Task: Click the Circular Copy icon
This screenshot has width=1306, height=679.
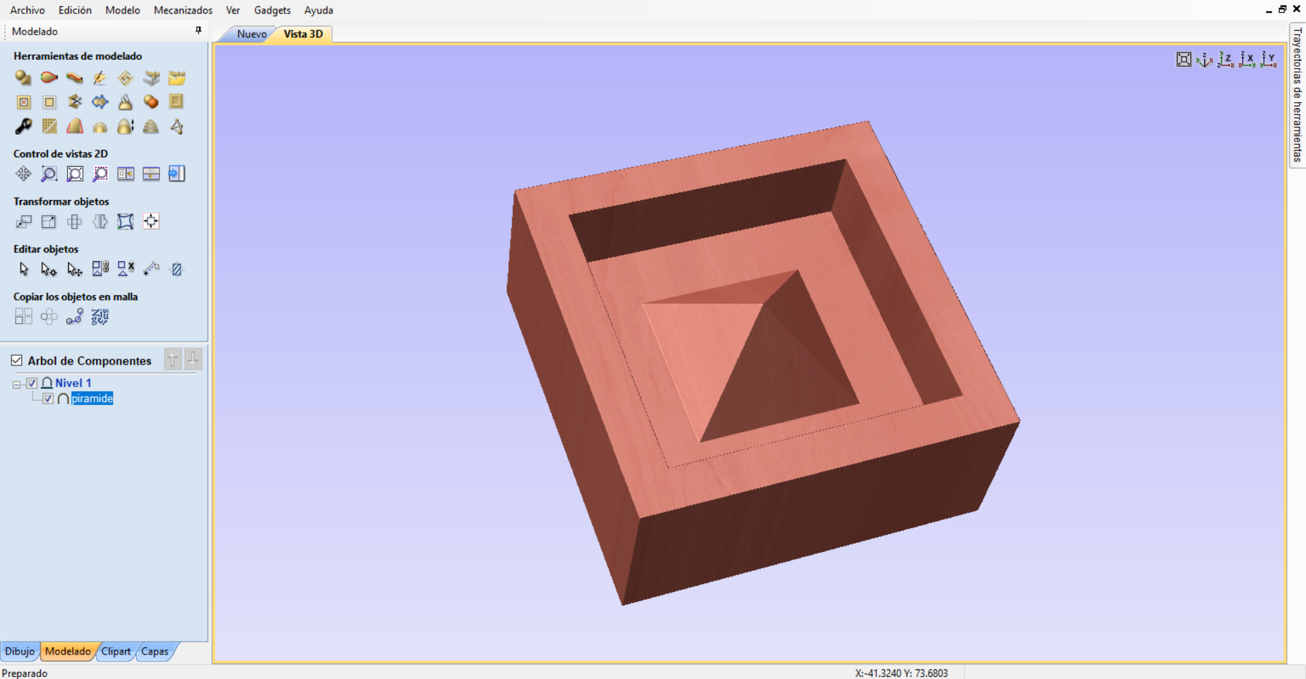Action: coord(49,316)
